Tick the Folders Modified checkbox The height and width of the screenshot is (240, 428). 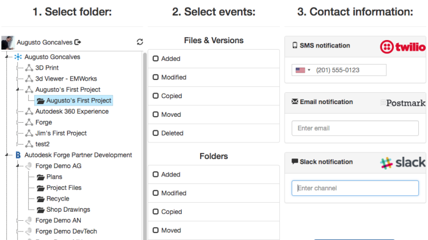pyautogui.click(x=156, y=193)
